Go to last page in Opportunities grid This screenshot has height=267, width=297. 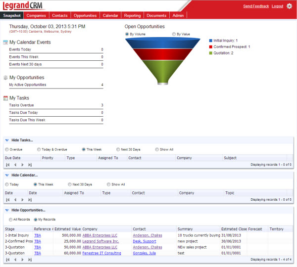point(30,260)
